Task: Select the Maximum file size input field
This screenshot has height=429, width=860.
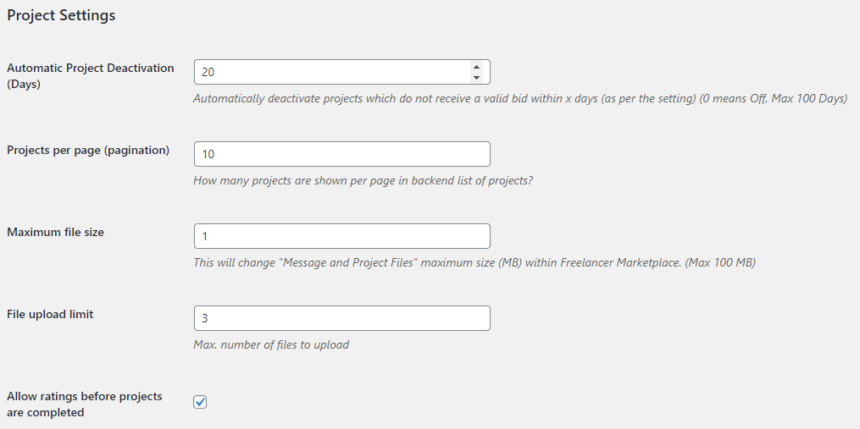Action: (x=341, y=236)
